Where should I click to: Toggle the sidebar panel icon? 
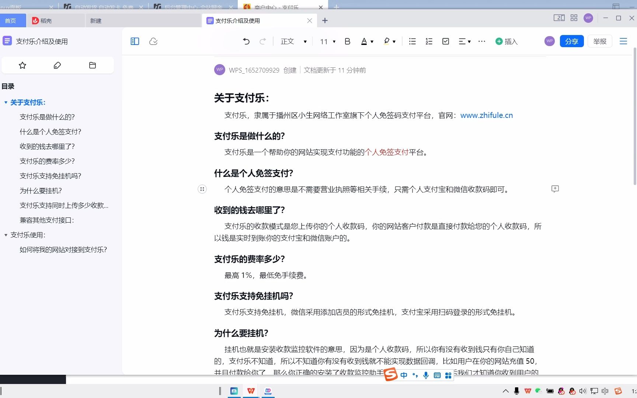pyautogui.click(x=134, y=41)
